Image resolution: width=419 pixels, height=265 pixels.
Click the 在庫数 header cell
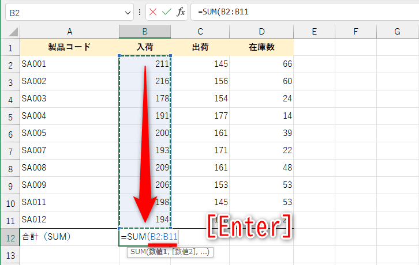pos(261,47)
